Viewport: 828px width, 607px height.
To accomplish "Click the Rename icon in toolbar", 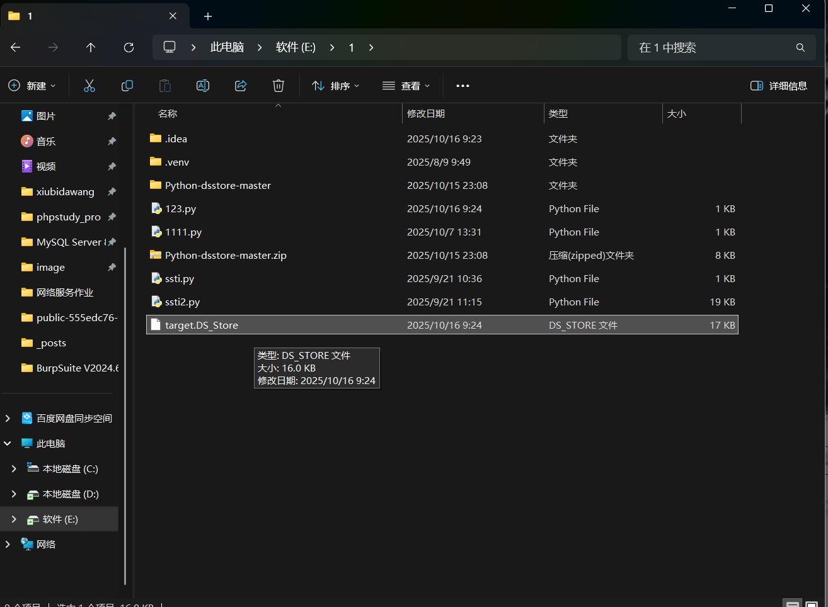I will (x=203, y=86).
